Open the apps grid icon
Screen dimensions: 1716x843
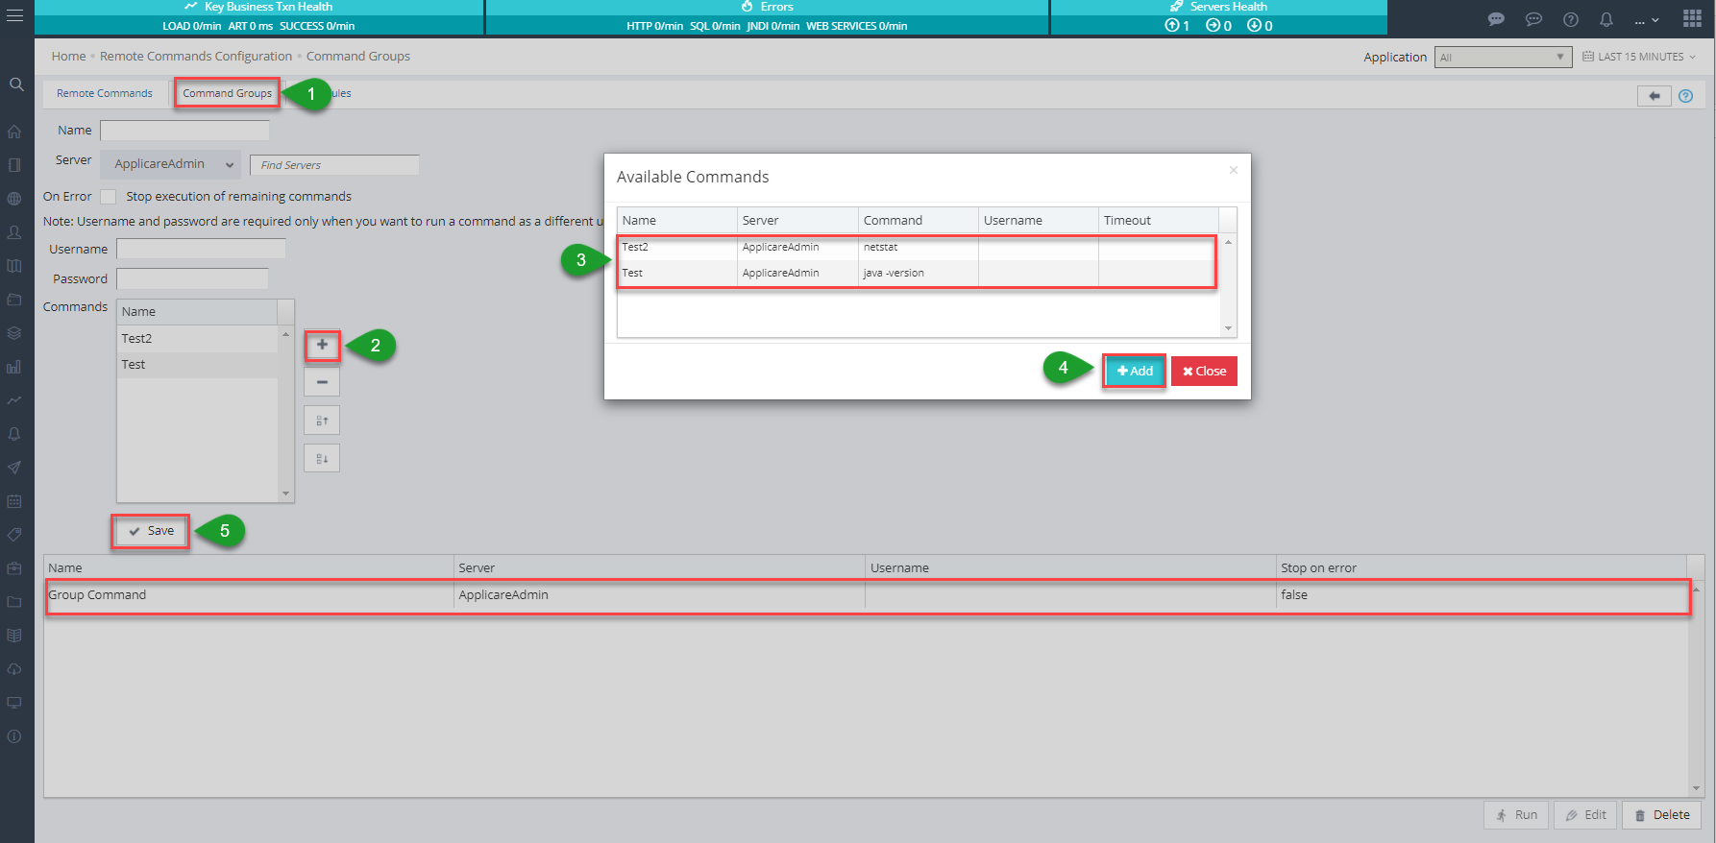click(x=1692, y=19)
